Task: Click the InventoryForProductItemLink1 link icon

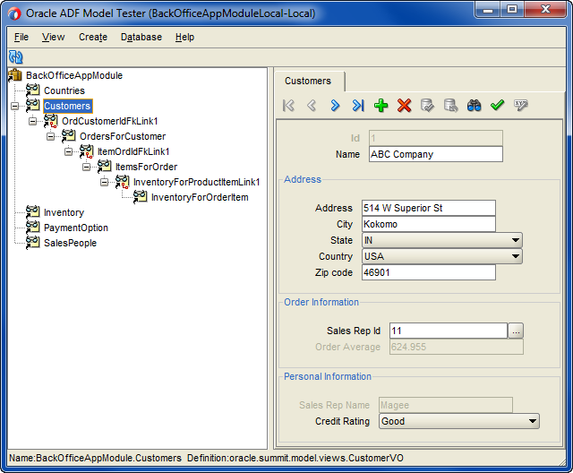Action: (122, 182)
